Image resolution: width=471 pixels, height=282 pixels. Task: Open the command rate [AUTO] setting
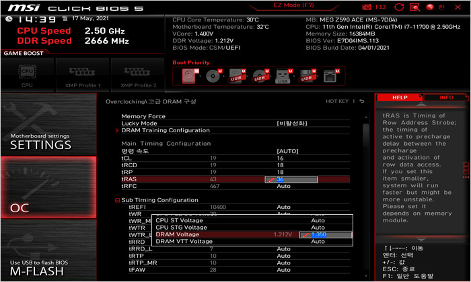(x=287, y=151)
